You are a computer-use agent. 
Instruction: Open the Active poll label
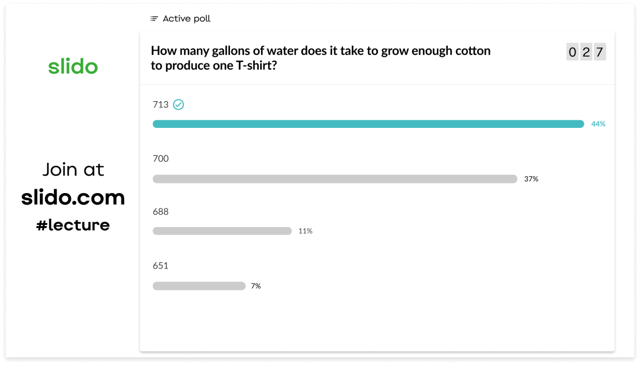[x=187, y=19]
